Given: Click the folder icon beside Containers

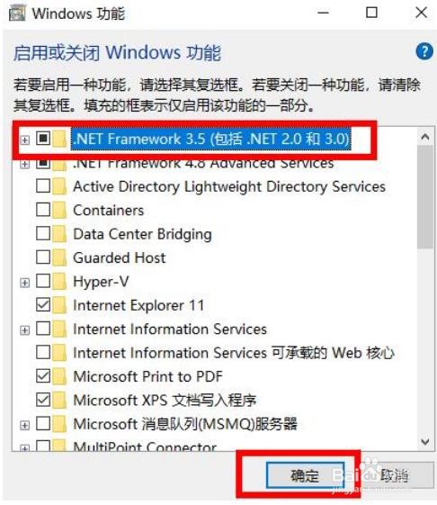Looking at the screenshot, I should point(59,210).
